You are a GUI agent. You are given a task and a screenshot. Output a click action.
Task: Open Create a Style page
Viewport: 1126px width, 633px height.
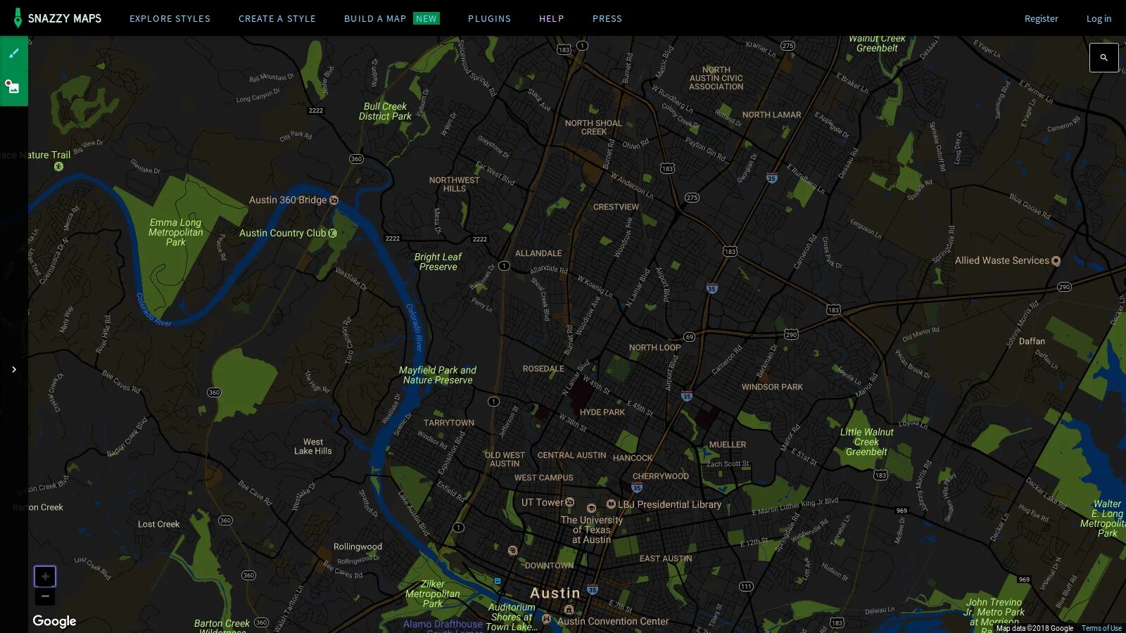277,18
